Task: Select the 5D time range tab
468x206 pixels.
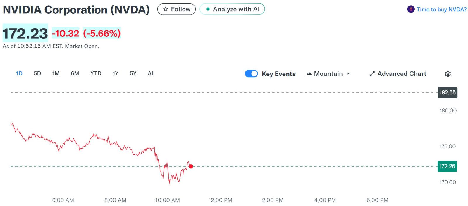Action: click(37, 73)
